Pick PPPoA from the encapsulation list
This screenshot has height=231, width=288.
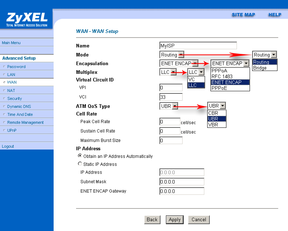[230, 71]
